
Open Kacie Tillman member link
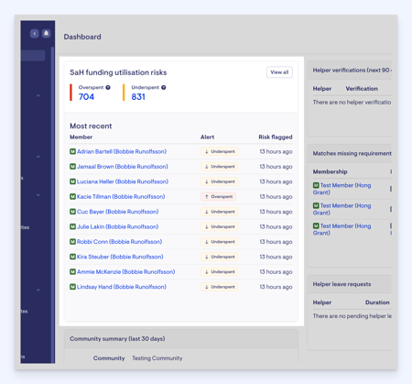[121, 196]
